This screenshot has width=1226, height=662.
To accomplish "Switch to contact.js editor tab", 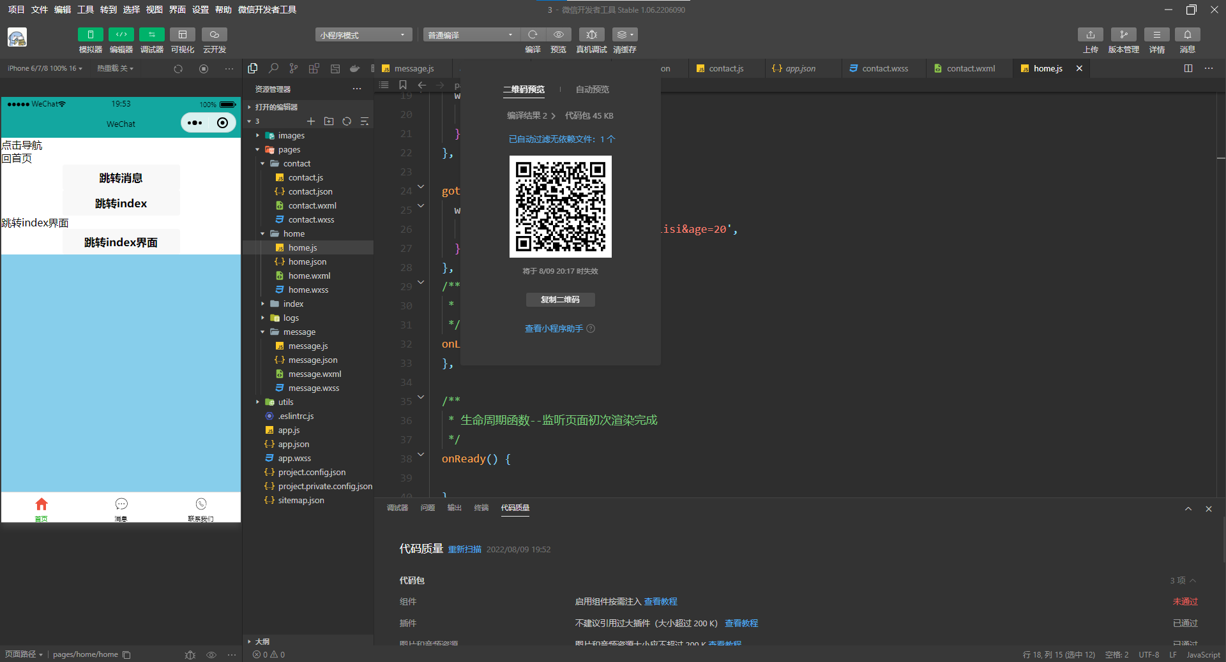I will click(725, 68).
